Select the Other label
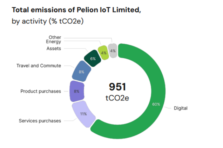The height and width of the screenshot is (148, 223). pyautogui.click(x=55, y=37)
